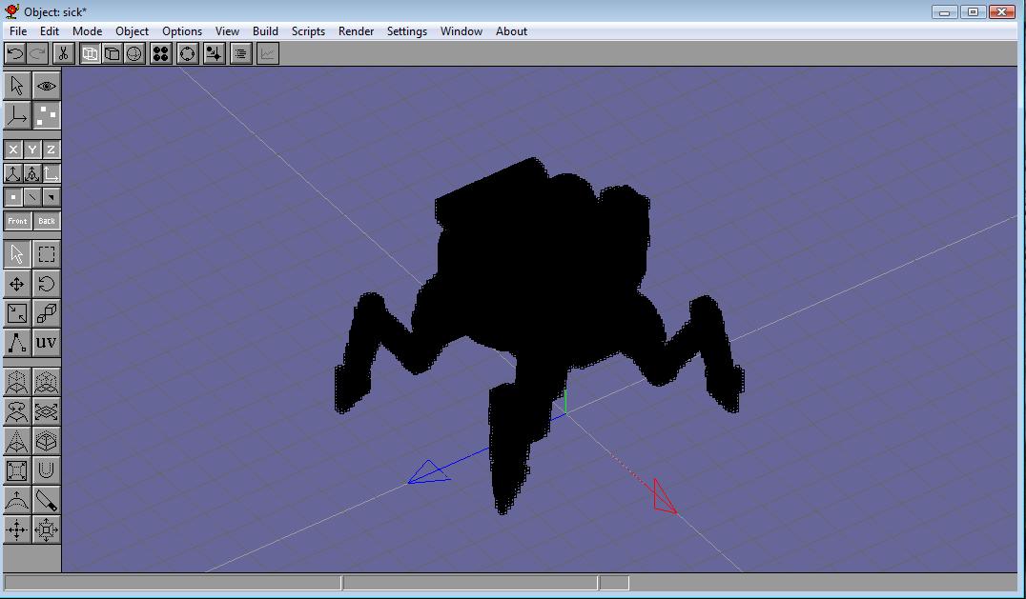1026x599 pixels.
Task: Open the UV texture tool
Action: tap(46, 342)
